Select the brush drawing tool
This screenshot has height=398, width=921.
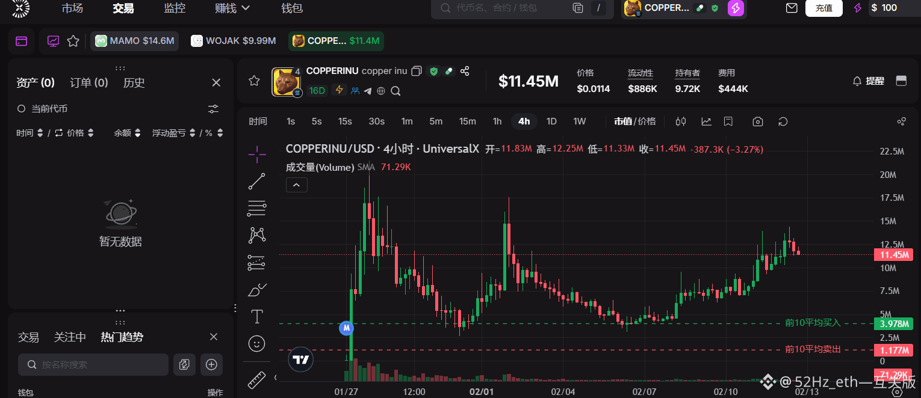point(257,290)
